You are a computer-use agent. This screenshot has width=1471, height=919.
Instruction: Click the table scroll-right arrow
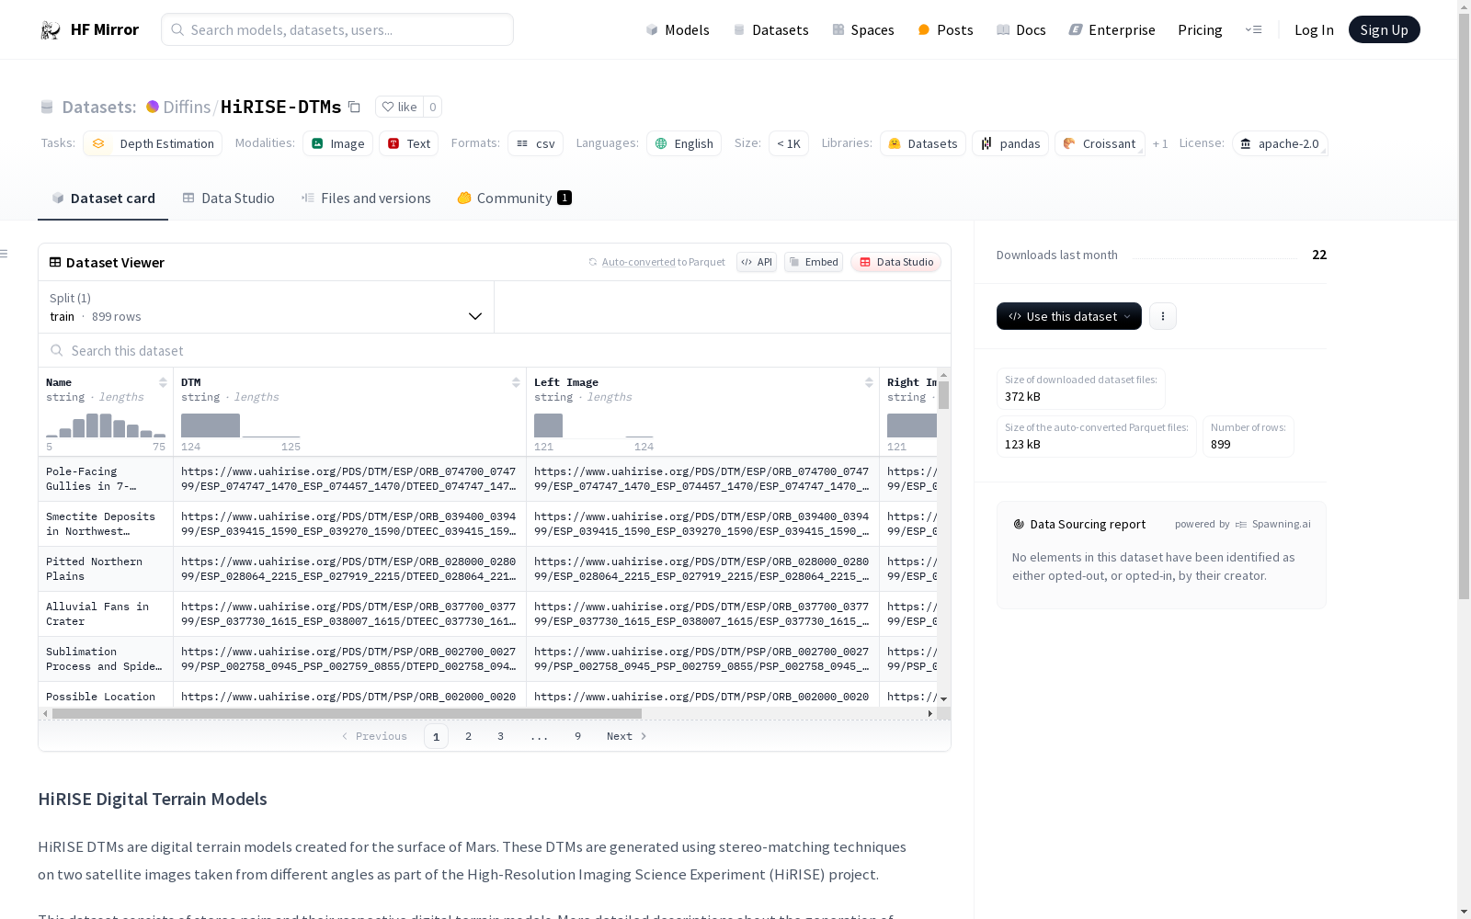[930, 713]
